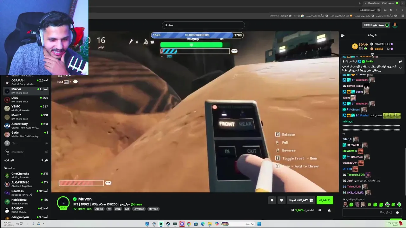Open the Muvxn channel name link
This screenshot has width=406, height=228.
[x=85, y=199]
